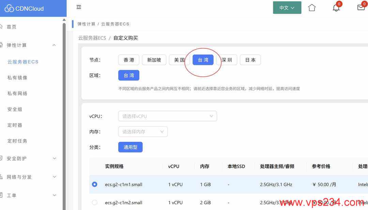This screenshot has height=210, width=368.
Task: Select the ecs.g2-c1m2.small radio button
Action: click(95, 202)
